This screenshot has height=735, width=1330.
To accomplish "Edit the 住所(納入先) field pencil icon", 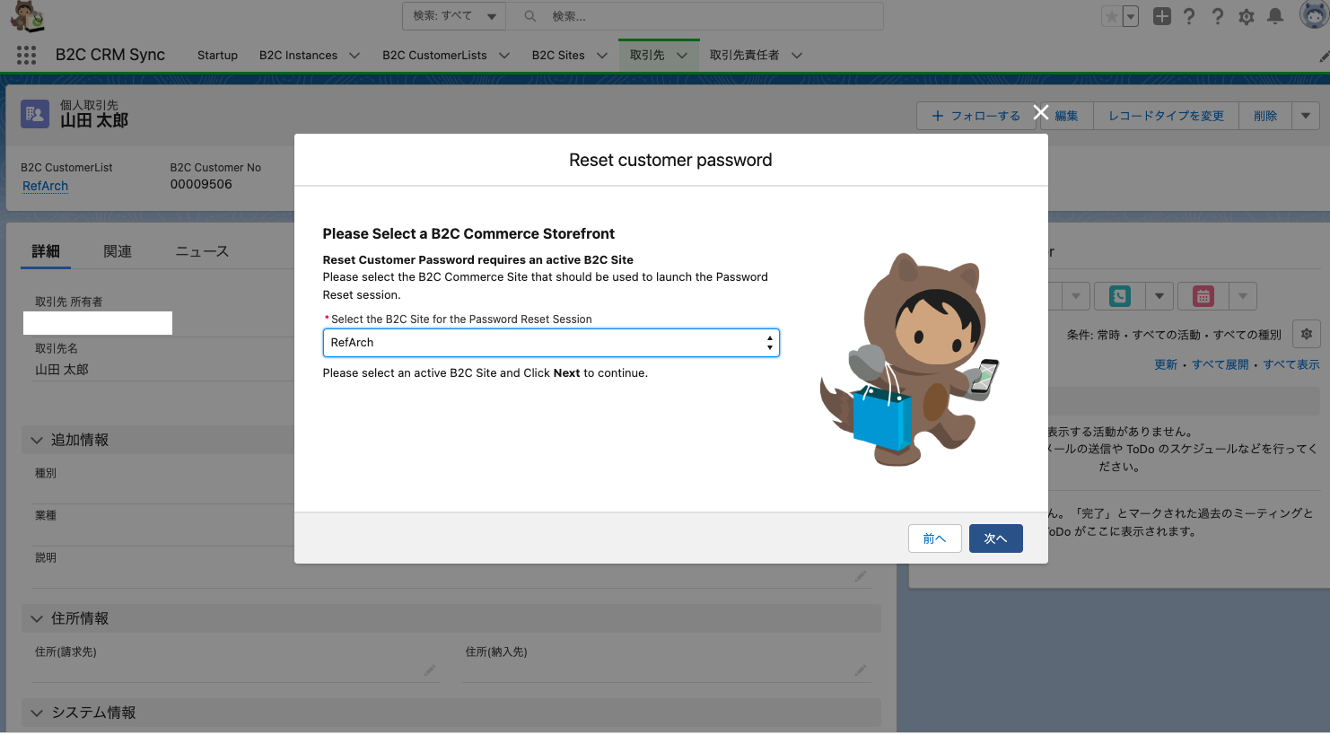I will point(861,670).
